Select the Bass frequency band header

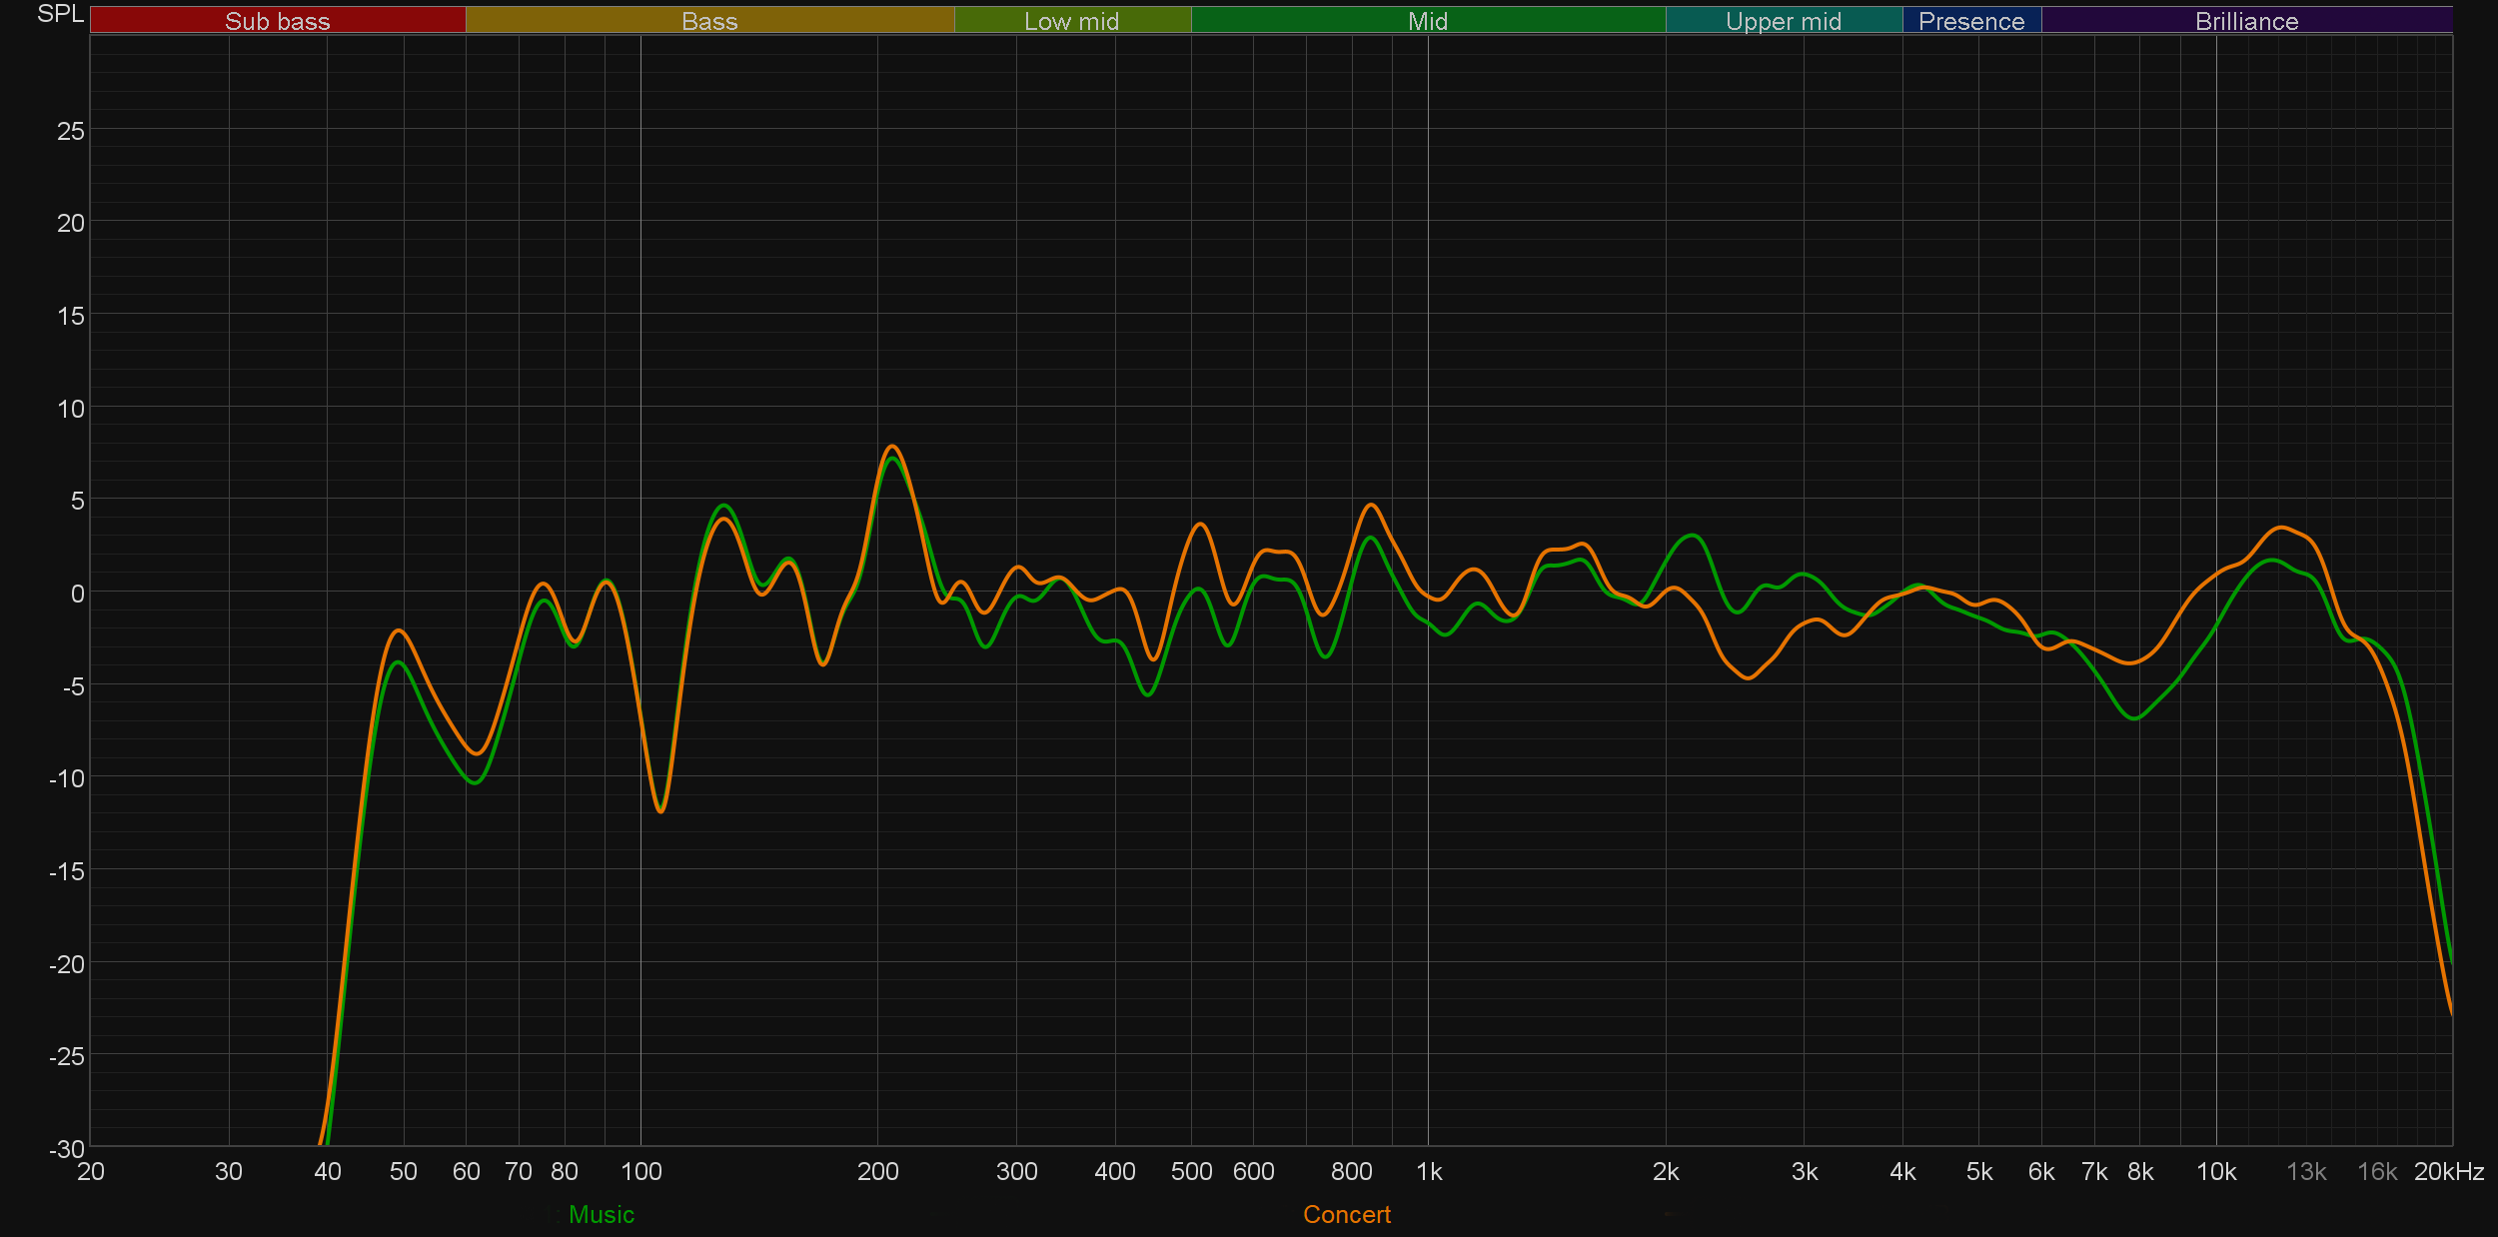coord(709,21)
